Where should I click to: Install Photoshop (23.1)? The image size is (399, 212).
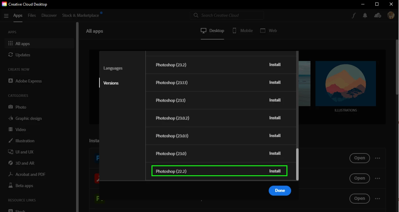[x=275, y=100]
